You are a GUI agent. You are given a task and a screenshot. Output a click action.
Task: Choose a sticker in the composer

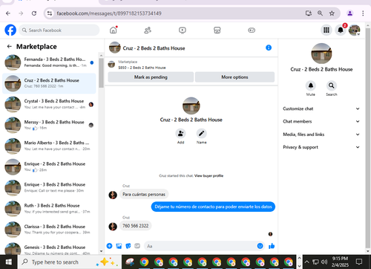coord(128,246)
